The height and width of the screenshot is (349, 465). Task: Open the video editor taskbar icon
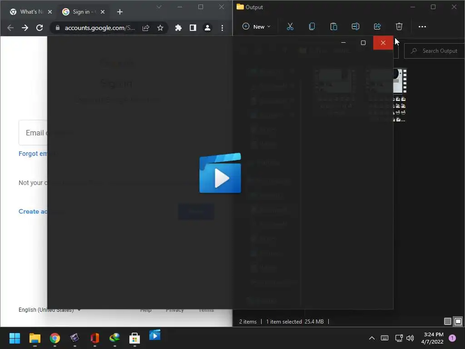(x=75, y=338)
